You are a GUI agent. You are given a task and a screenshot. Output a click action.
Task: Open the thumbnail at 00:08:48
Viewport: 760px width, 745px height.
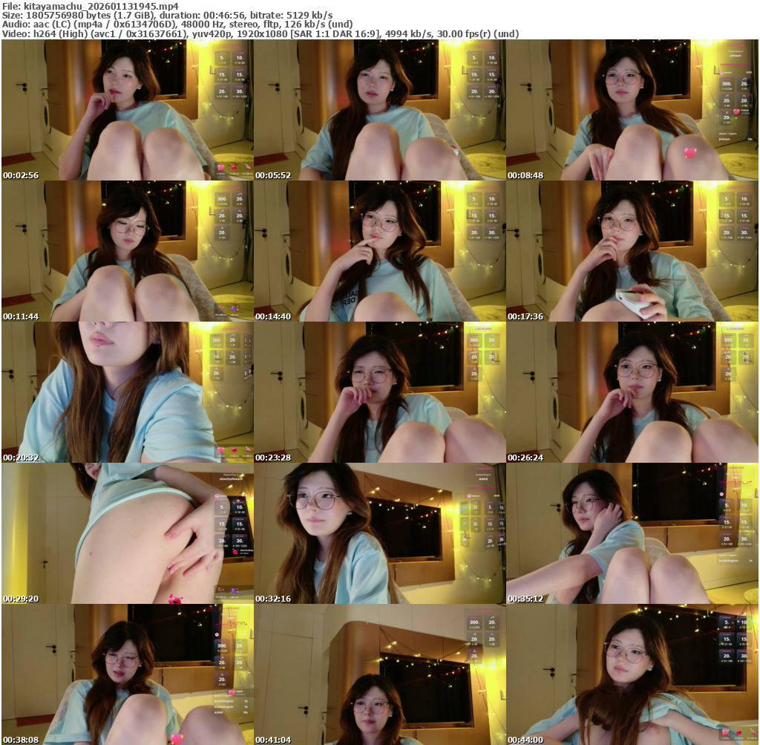coord(632,110)
